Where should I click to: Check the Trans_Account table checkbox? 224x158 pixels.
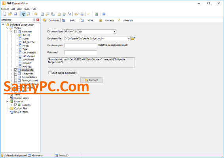pyautogui.click(x=15, y=81)
